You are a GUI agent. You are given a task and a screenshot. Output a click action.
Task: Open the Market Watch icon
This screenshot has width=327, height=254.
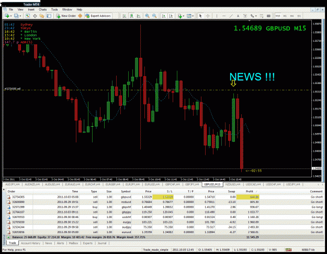(x=28, y=16)
